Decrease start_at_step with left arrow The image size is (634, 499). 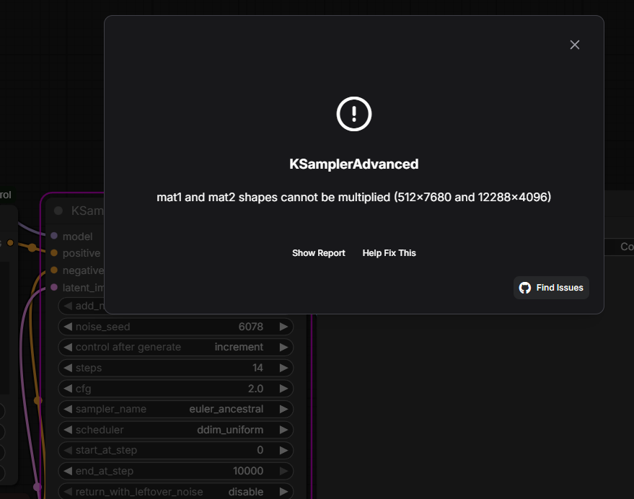click(68, 450)
